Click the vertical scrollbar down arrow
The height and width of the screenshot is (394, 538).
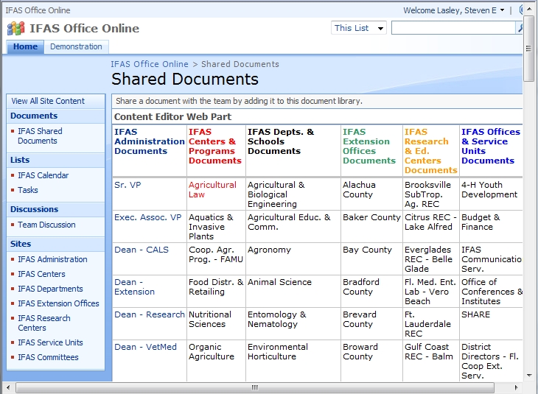(x=529, y=376)
